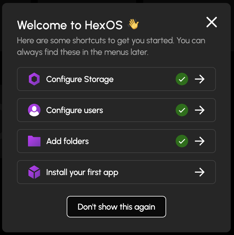234x235 pixels.
Task: Open the Configure users shortcut label
Action: (75, 110)
